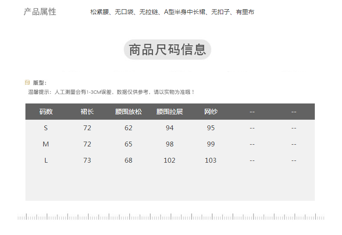Screen dimensions: 342x235
Task: Click skirt length 72 in M row
Action: coord(87,144)
